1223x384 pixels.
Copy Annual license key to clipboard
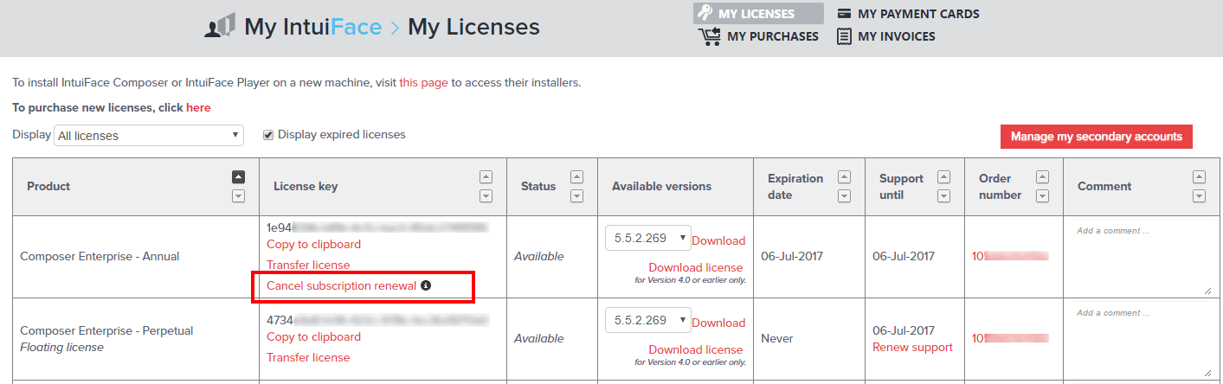pos(313,244)
